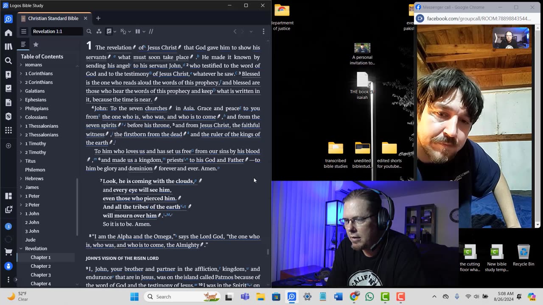Click the inline search magnifier in Bible toolbar
Image resolution: width=543 pixels, height=305 pixels.
[x=89, y=31]
